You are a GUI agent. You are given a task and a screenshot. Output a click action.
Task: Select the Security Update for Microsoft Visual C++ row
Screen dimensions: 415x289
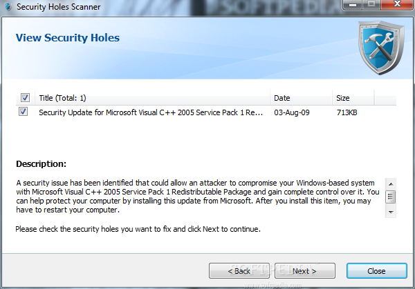pos(206,112)
